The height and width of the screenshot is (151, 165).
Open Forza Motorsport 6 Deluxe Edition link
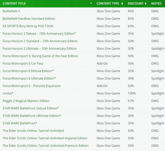tap(28, 71)
